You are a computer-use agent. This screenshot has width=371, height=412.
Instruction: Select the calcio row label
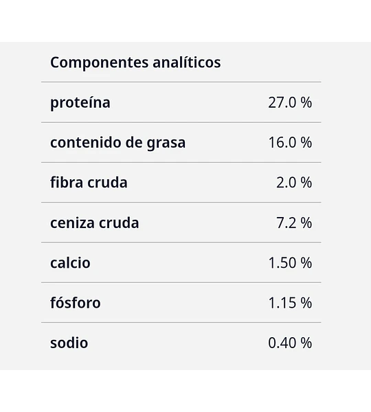(x=70, y=263)
